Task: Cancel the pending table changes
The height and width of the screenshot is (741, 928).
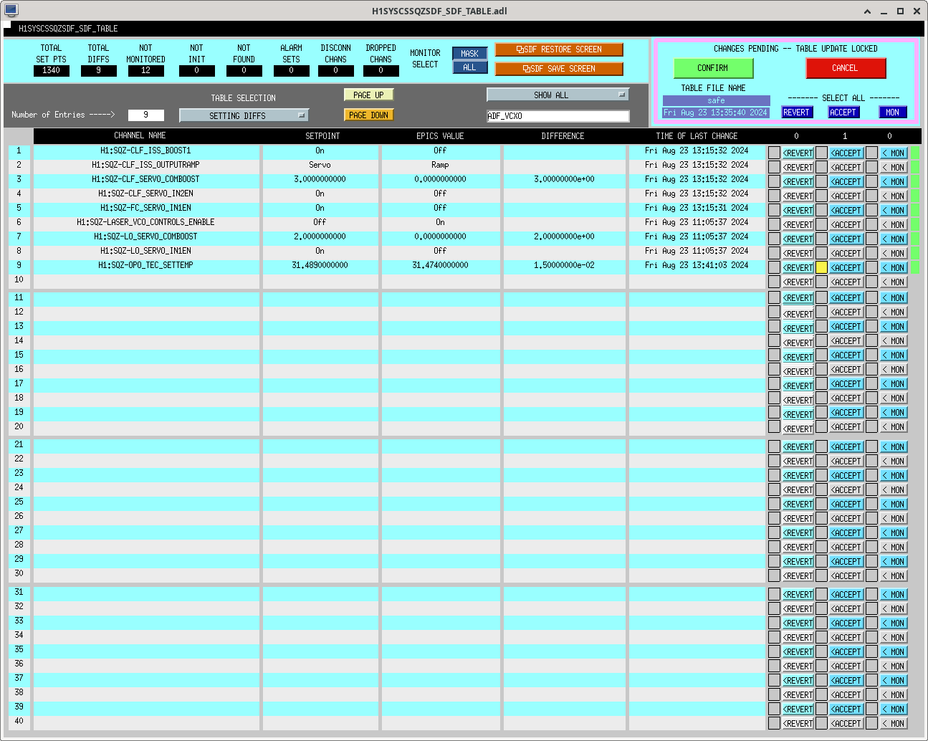Action: 846,68
